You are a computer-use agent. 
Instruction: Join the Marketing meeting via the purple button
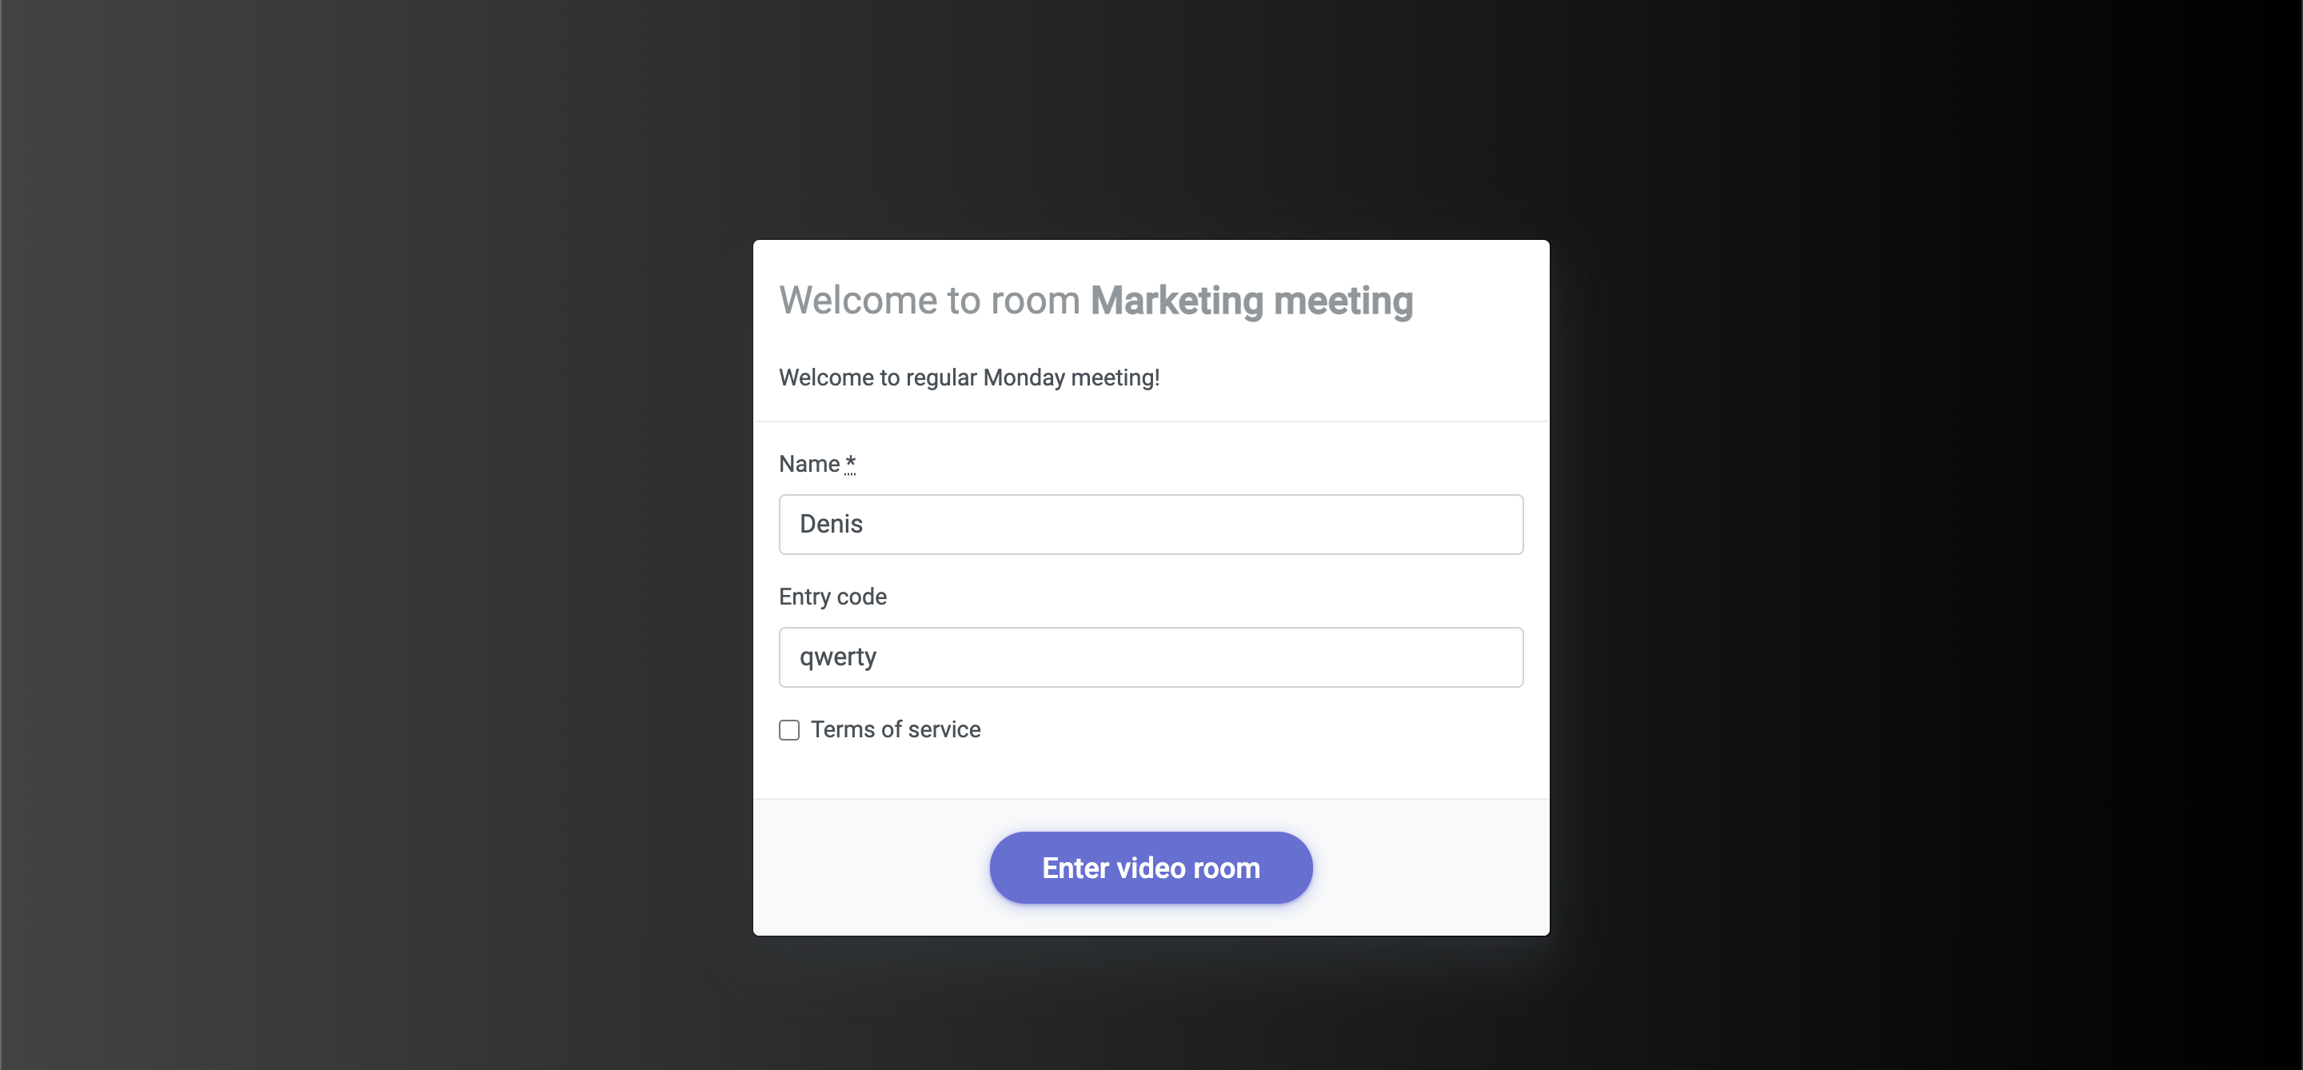tap(1151, 868)
